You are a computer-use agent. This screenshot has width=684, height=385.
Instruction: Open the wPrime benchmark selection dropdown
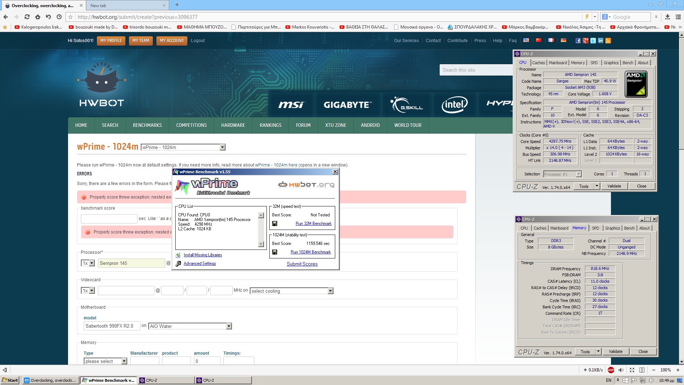point(222,147)
